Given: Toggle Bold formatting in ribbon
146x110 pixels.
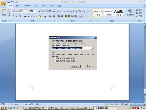Looking at the screenshot, I should click(13, 16).
